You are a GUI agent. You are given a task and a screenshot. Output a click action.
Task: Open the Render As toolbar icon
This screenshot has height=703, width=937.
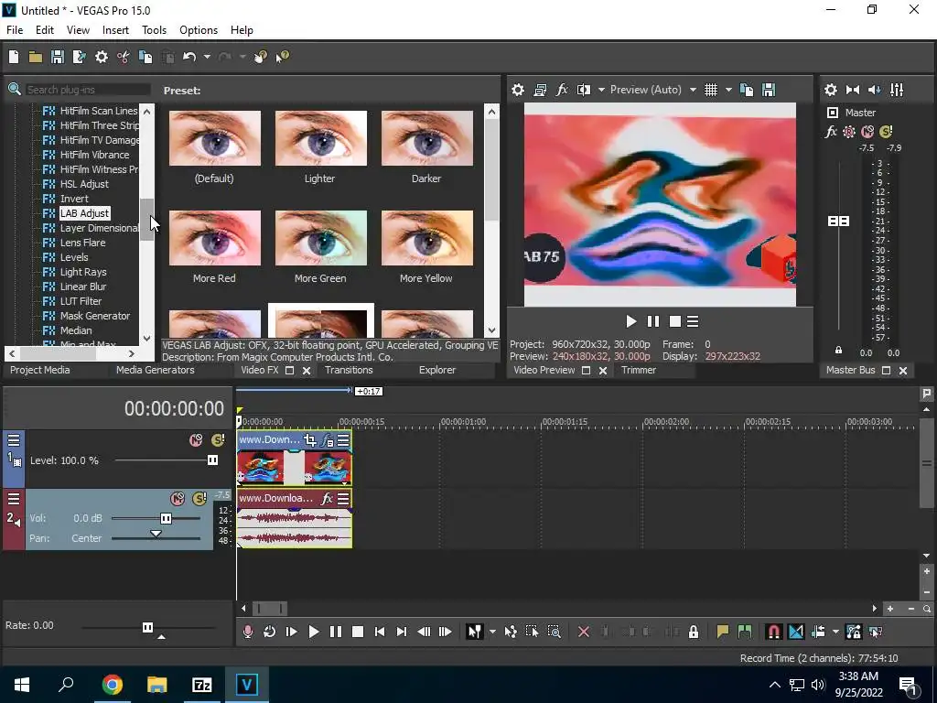[x=79, y=57]
